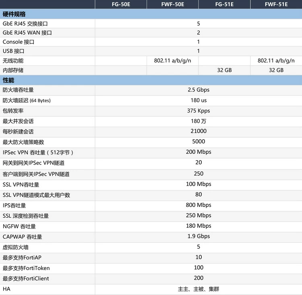Click the 21000 value
302x295 pixels.
click(x=199, y=131)
